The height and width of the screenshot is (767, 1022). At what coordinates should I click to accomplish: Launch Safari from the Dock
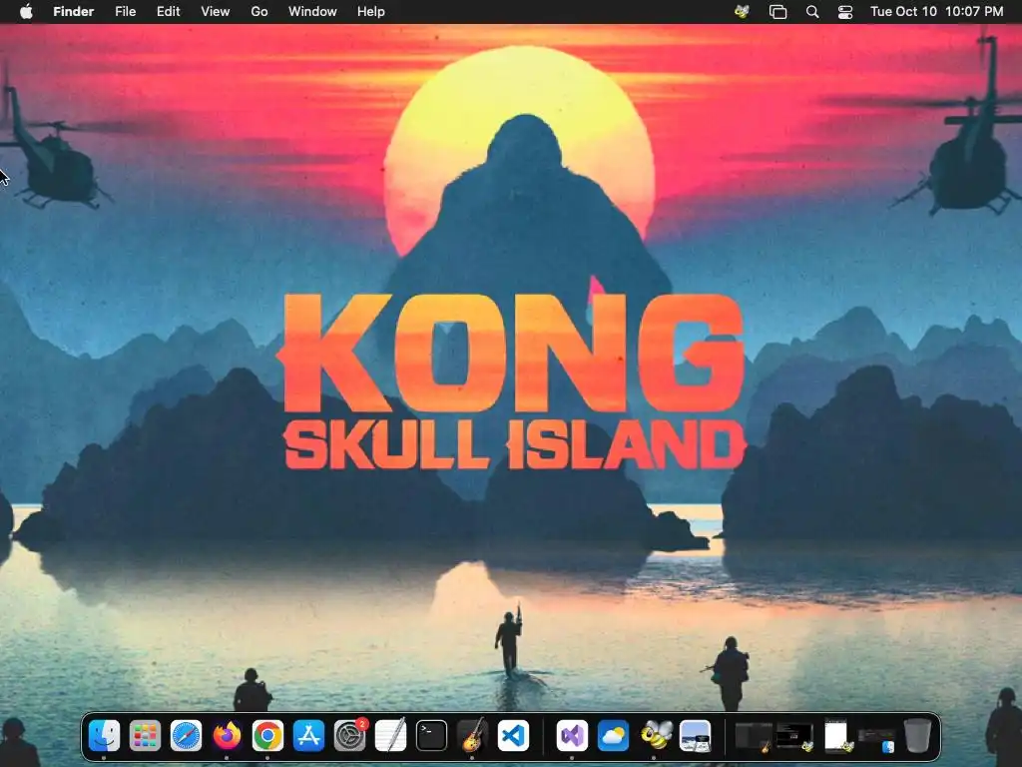[186, 736]
